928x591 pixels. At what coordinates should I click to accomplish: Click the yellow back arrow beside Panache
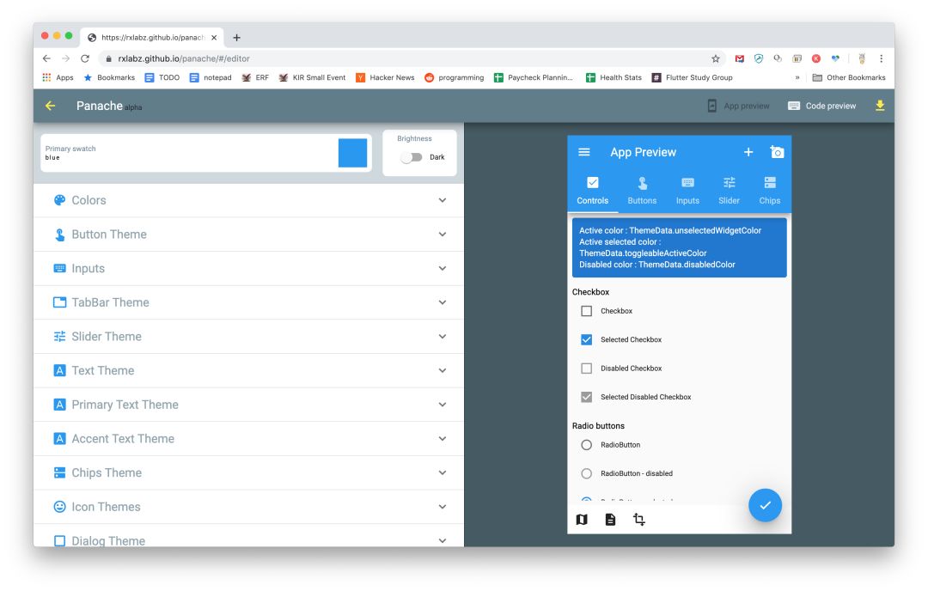point(51,106)
